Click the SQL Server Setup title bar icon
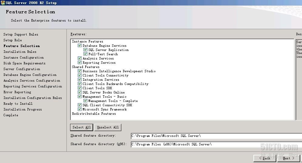This screenshot has width=302, height=163. (x=3, y=3)
